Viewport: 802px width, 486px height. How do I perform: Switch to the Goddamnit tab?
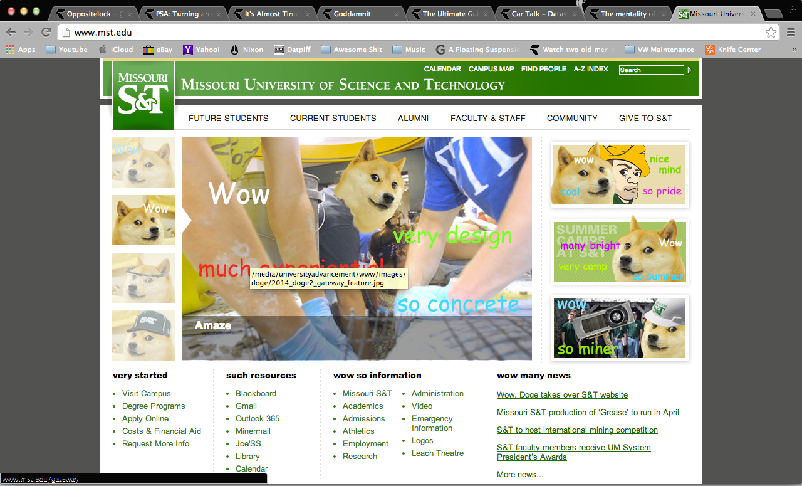click(x=361, y=14)
